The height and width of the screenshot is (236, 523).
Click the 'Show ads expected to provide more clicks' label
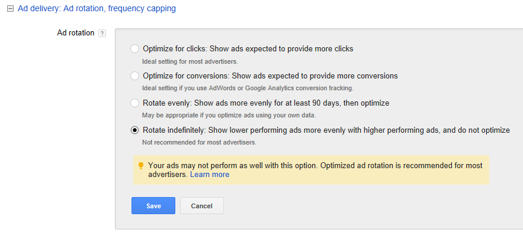(282, 49)
